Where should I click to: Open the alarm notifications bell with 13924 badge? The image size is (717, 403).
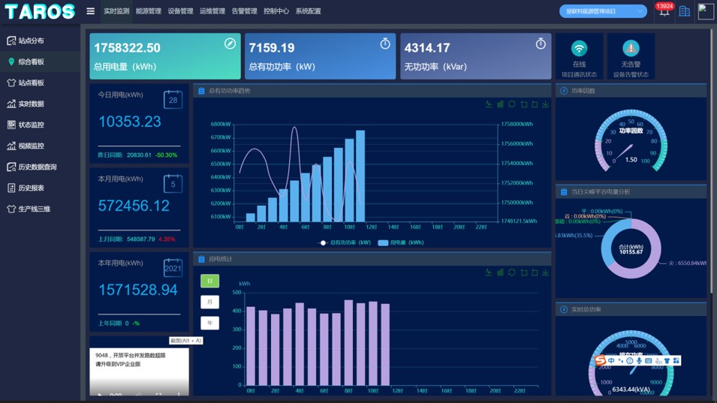pos(664,12)
